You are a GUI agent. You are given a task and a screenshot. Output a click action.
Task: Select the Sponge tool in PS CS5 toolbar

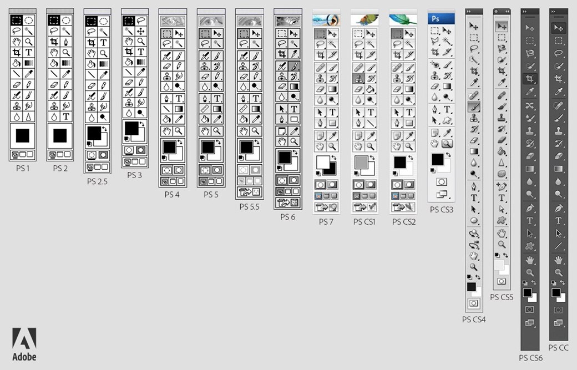pyautogui.click(x=501, y=174)
